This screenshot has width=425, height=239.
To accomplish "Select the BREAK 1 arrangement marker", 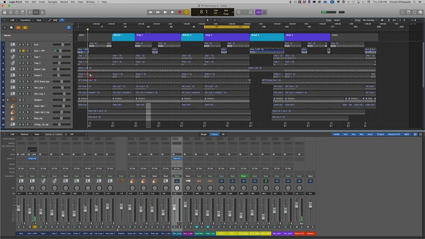I will click(124, 37).
